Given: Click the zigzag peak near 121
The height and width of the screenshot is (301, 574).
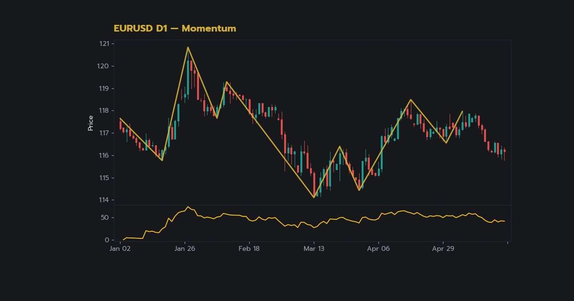Looking at the screenshot, I should (x=188, y=47).
